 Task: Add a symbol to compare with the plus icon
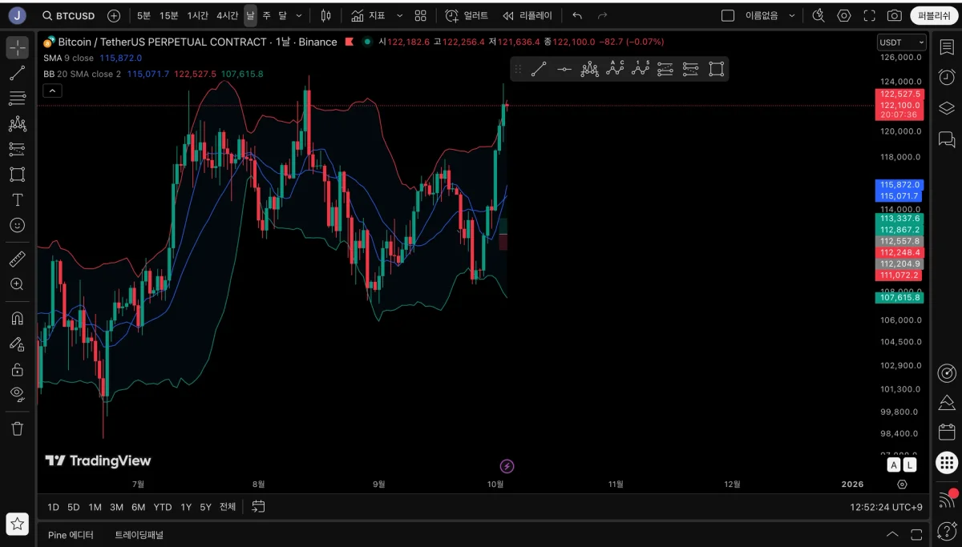[x=114, y=16]
